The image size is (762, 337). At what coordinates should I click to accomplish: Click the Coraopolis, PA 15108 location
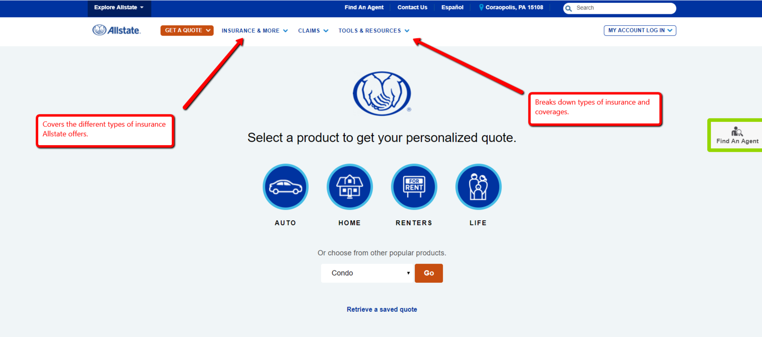coord(514,8)
